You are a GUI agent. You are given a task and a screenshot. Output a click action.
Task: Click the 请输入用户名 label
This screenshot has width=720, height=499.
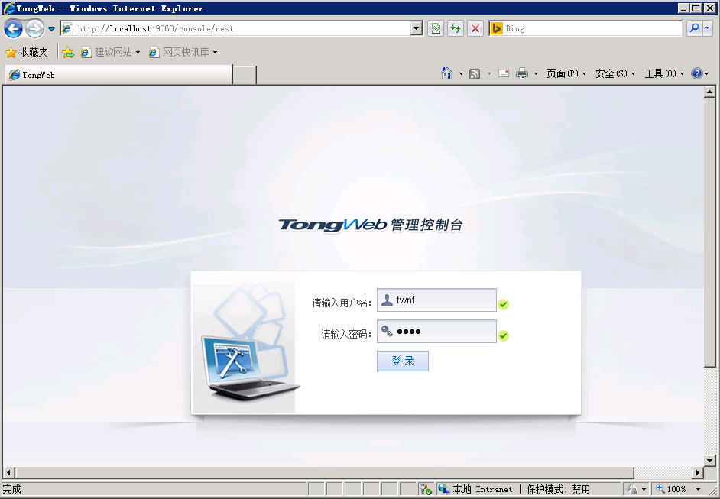coord(342,303)
